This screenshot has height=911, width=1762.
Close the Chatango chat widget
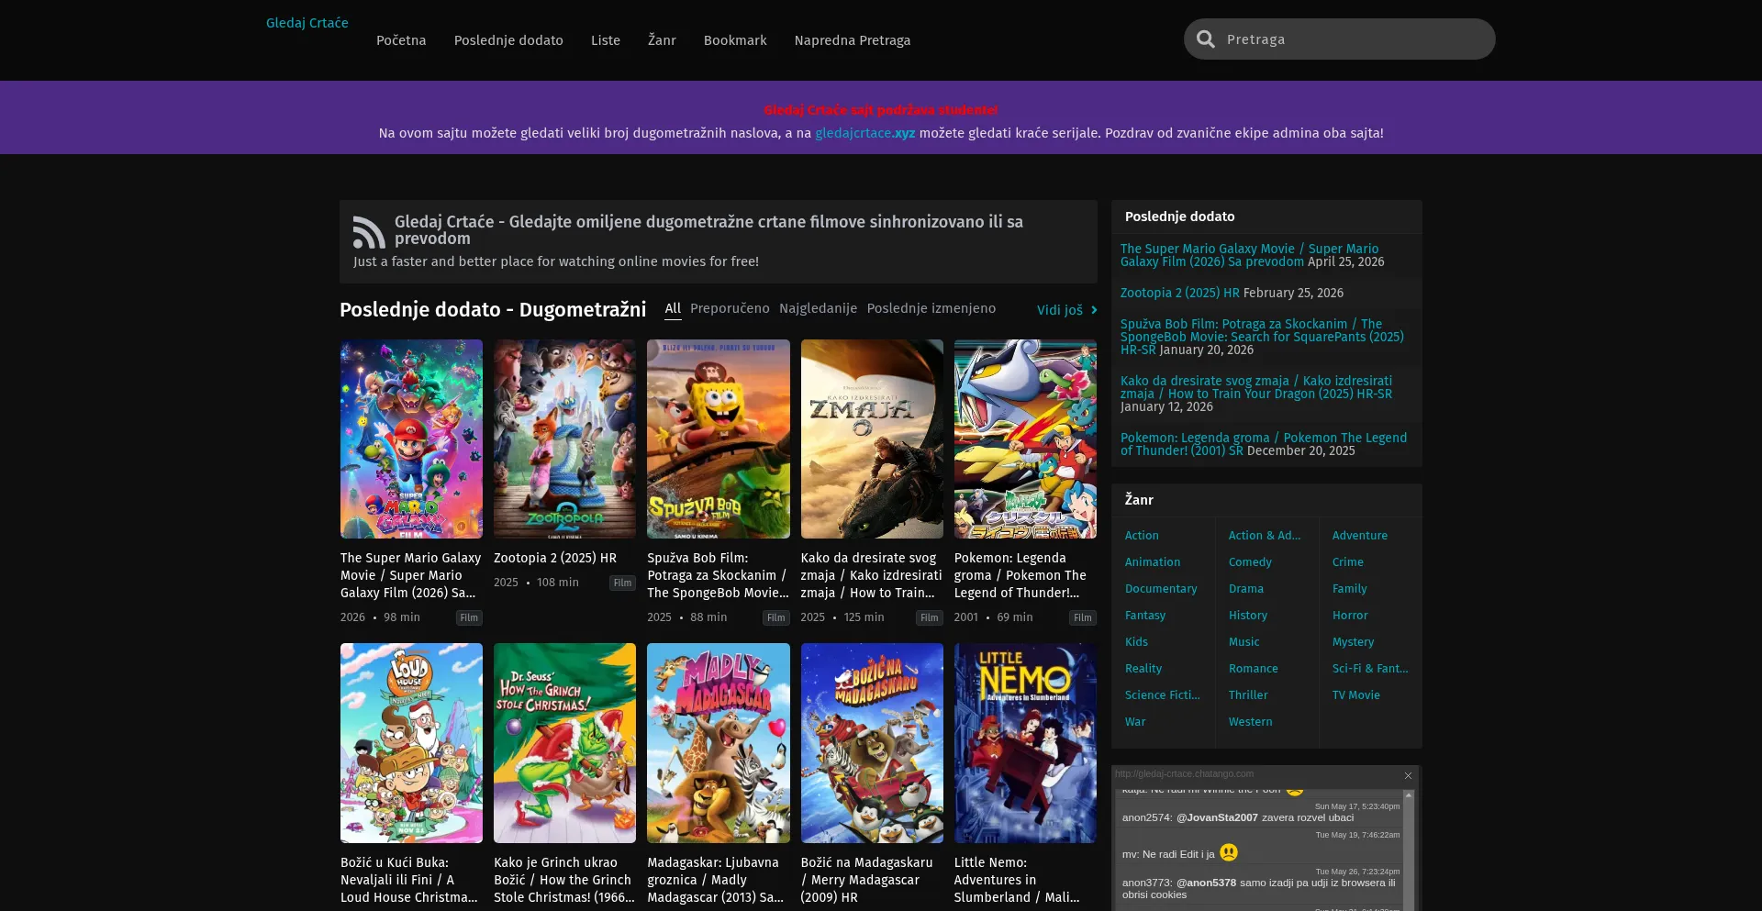click(1408, 775)
